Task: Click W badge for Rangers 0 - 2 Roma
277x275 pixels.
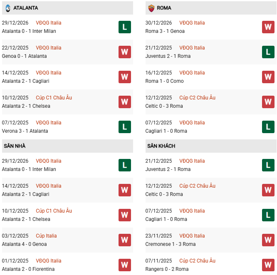Action: click(x=268, y=265)
